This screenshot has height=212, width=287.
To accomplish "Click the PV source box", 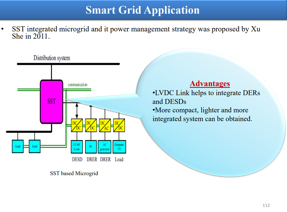I will (x=91, y=147).
